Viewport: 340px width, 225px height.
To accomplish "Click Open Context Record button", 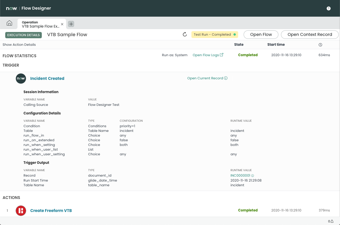I will click(310, 35).
